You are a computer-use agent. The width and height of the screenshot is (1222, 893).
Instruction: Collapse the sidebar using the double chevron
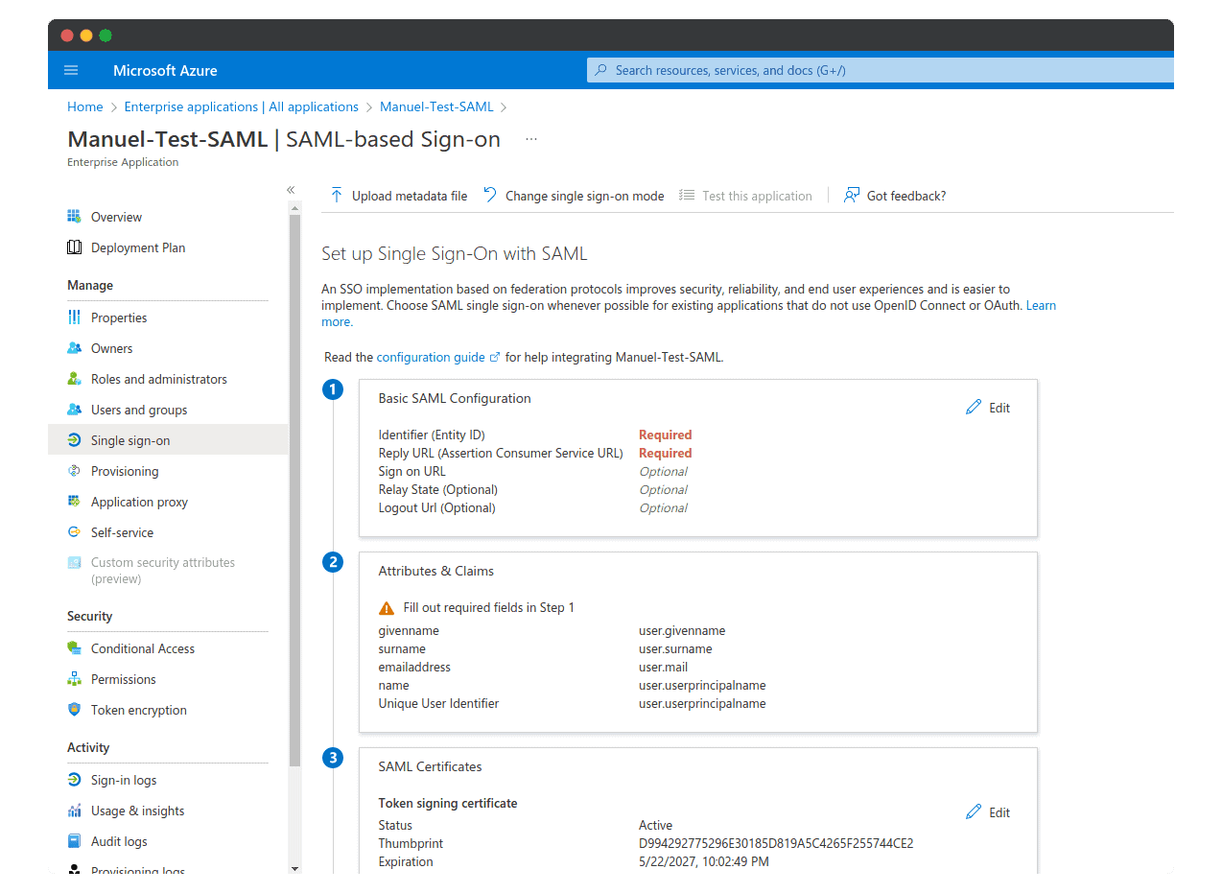click(x=291, y=190)
